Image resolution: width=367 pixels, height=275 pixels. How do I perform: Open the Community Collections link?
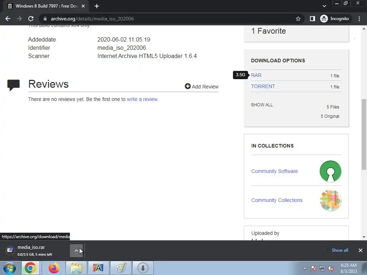point(277,200)
